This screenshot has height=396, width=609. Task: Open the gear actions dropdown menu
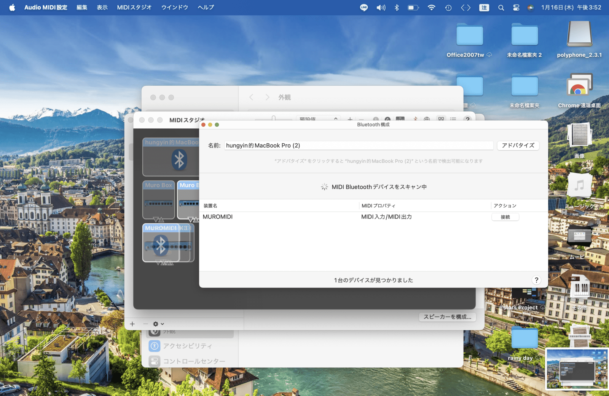click(158, 324)
